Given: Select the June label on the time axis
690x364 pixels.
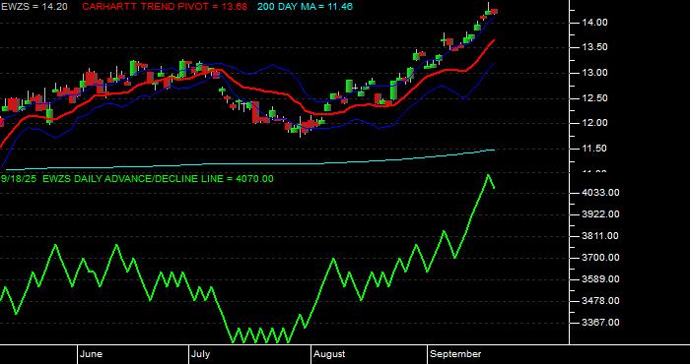Looking at the screenshot, I should tap(92, 354).
